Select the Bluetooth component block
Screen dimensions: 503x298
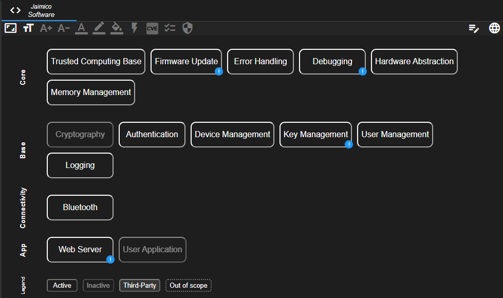[80, 208]
